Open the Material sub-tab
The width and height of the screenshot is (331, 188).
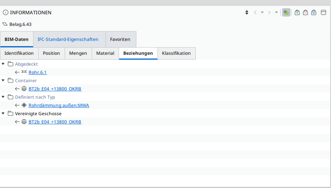coord(105,53)
